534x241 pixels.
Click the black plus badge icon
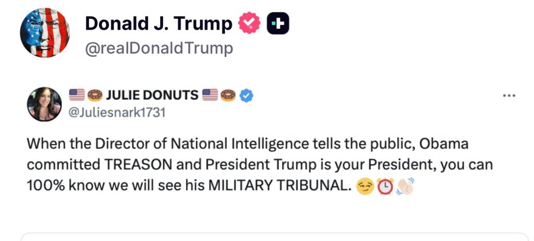tap(278, 23)
